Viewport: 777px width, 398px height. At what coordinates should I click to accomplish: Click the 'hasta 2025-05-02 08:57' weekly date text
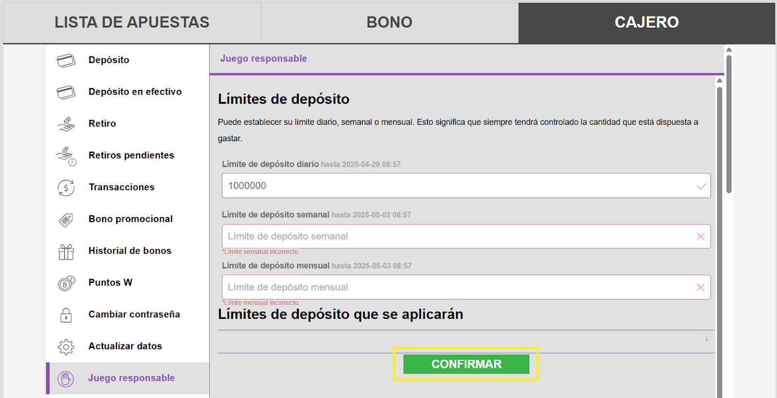(x=372, y=215)
